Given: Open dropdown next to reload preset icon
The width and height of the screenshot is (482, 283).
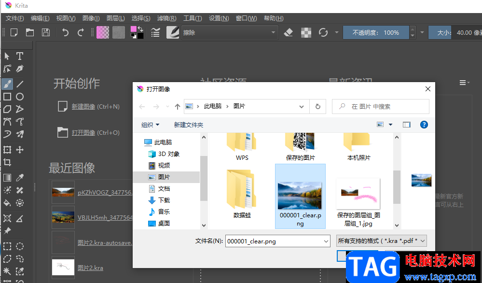Looking at the screenshot, I should pos(337,32).
